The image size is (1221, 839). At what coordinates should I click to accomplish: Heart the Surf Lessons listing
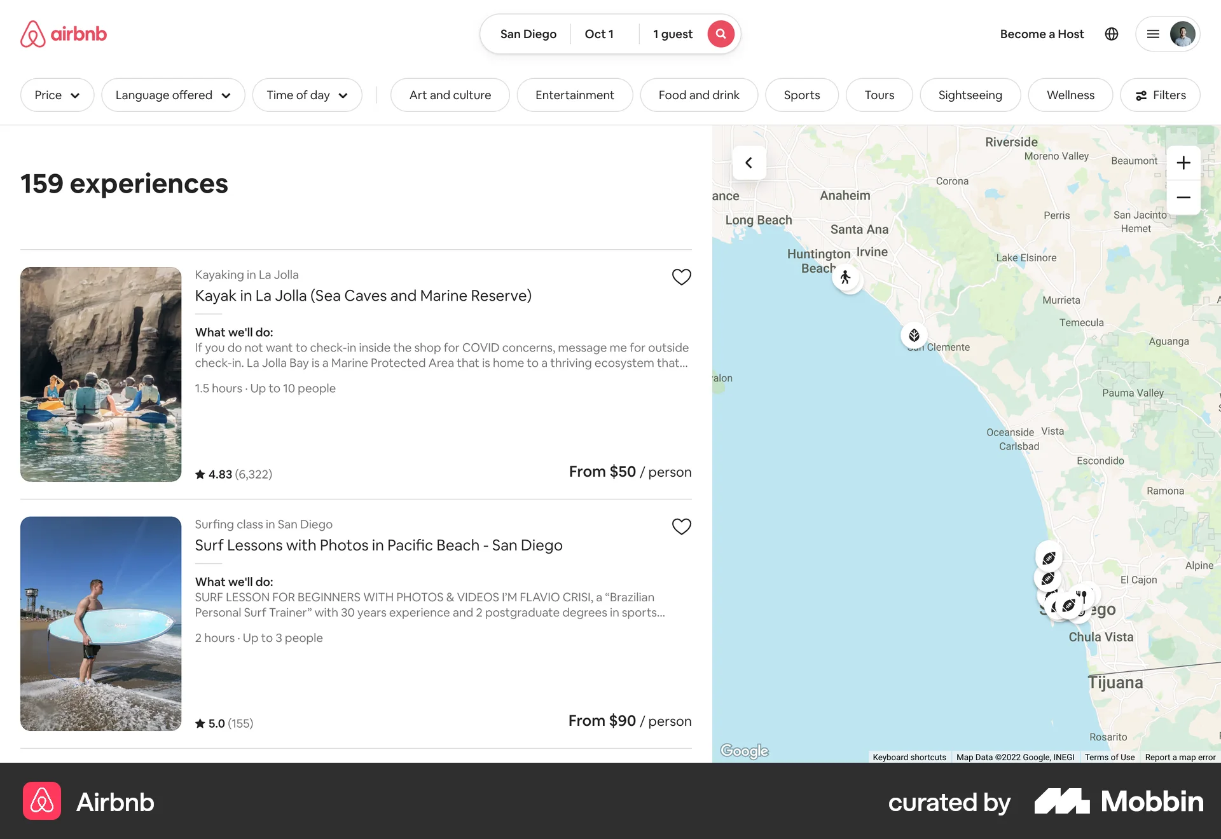[681, 526]
